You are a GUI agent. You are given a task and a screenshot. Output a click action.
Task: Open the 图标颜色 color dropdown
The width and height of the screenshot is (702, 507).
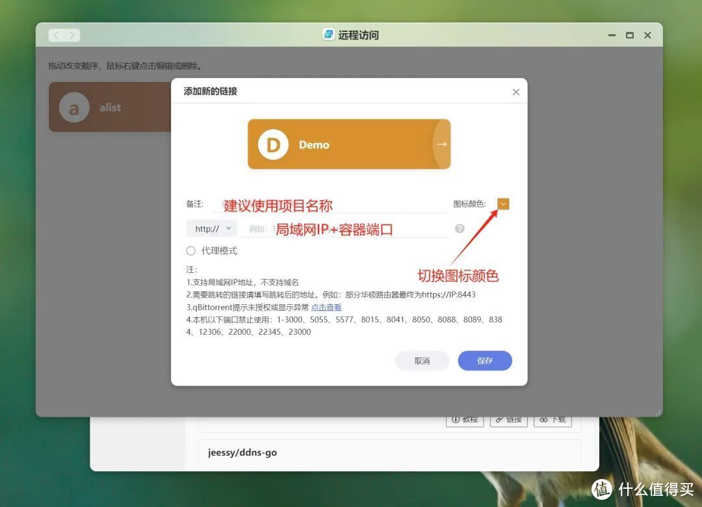pos(502,203)
